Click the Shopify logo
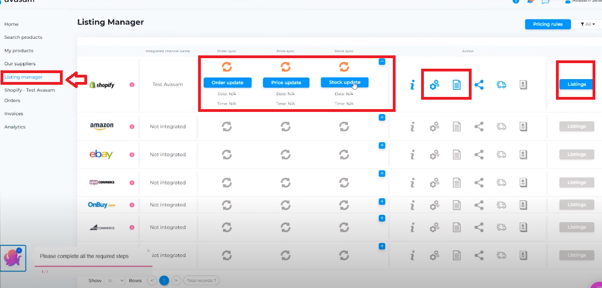This screenshot has height=288, width=602. (102, 85)
